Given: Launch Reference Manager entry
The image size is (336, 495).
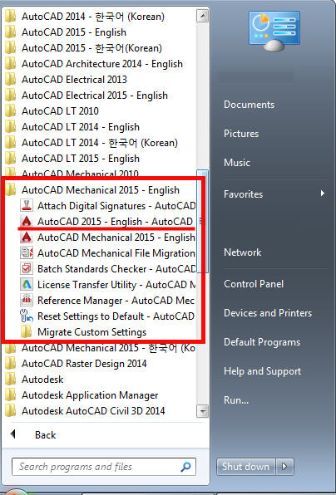Looking at the screenshot, I should click(116, 301).
